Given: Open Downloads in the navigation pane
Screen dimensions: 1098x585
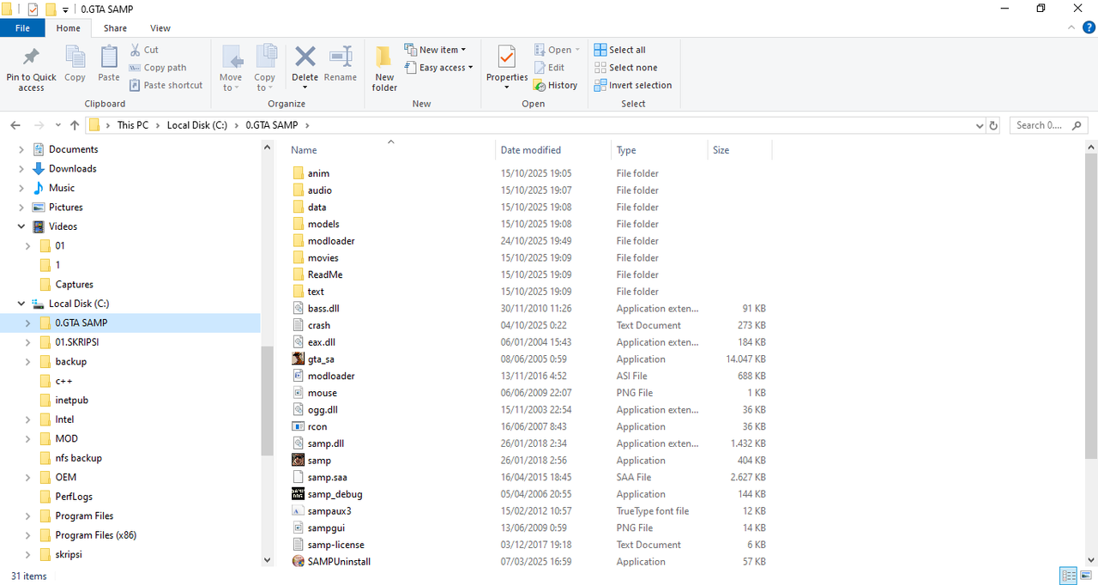Looking at the screenshot, I should (73, 169).
